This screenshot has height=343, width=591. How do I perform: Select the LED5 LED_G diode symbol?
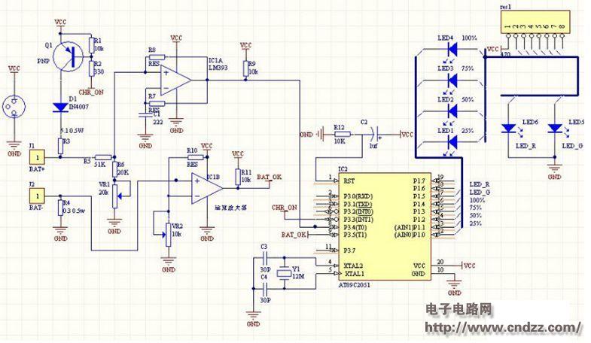(x=554, y=129)
